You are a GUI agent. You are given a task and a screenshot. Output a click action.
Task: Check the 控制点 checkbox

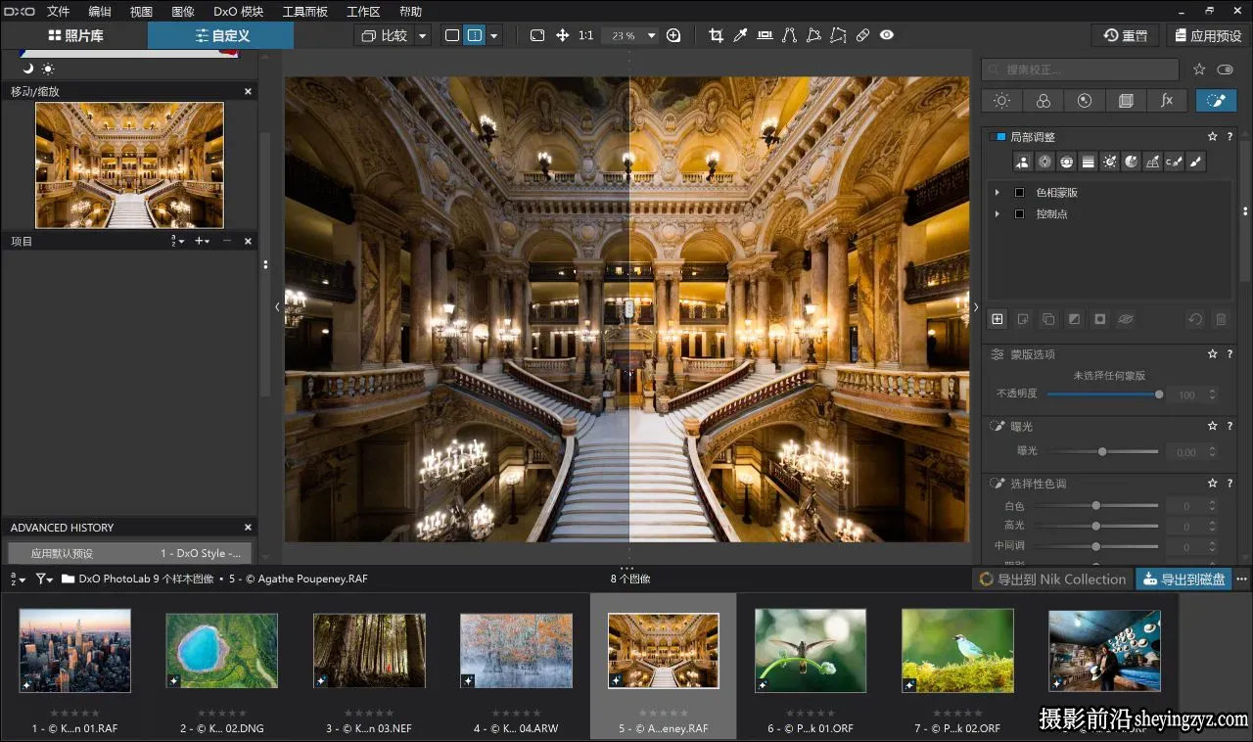[x=1019, y=213]
